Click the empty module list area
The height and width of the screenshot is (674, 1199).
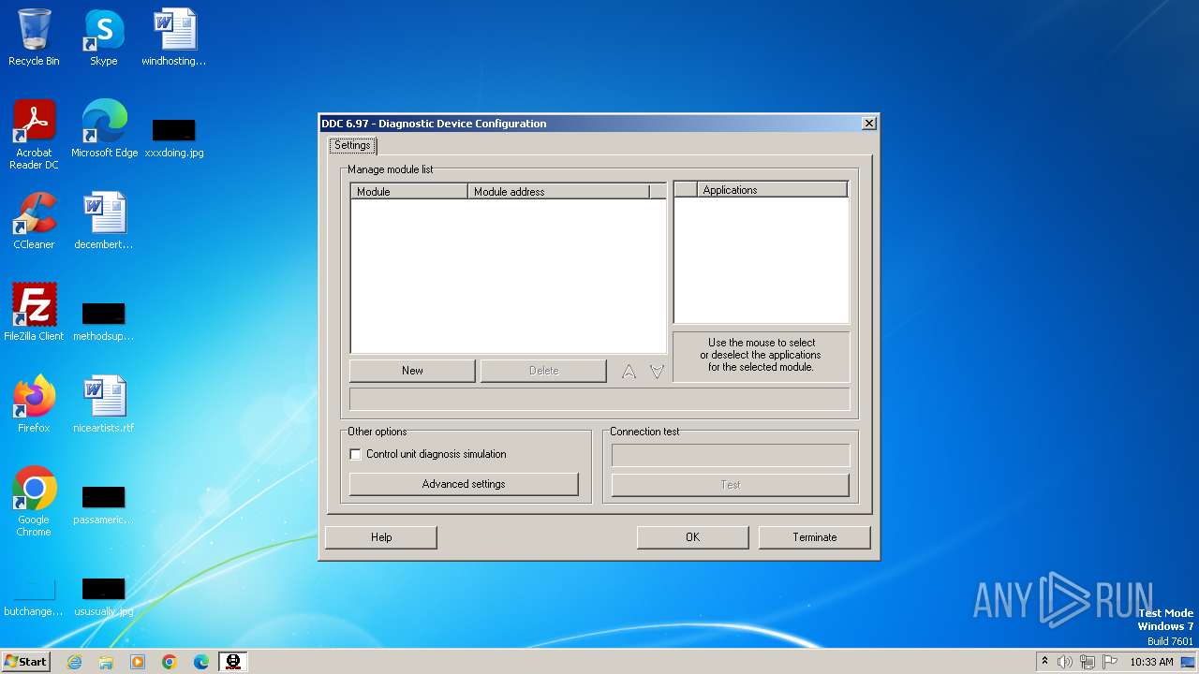click(x=508, y=275)
